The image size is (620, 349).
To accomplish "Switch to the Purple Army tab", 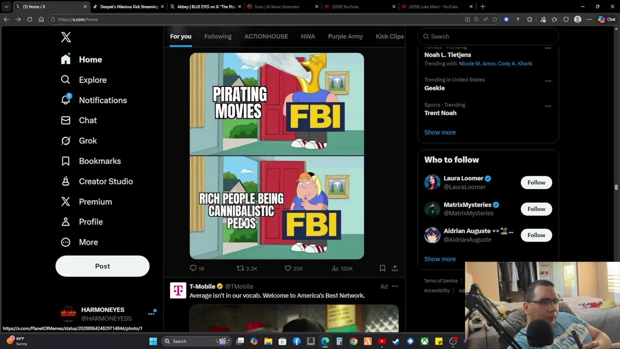I will pyautogui.click(x=345, y=36).
